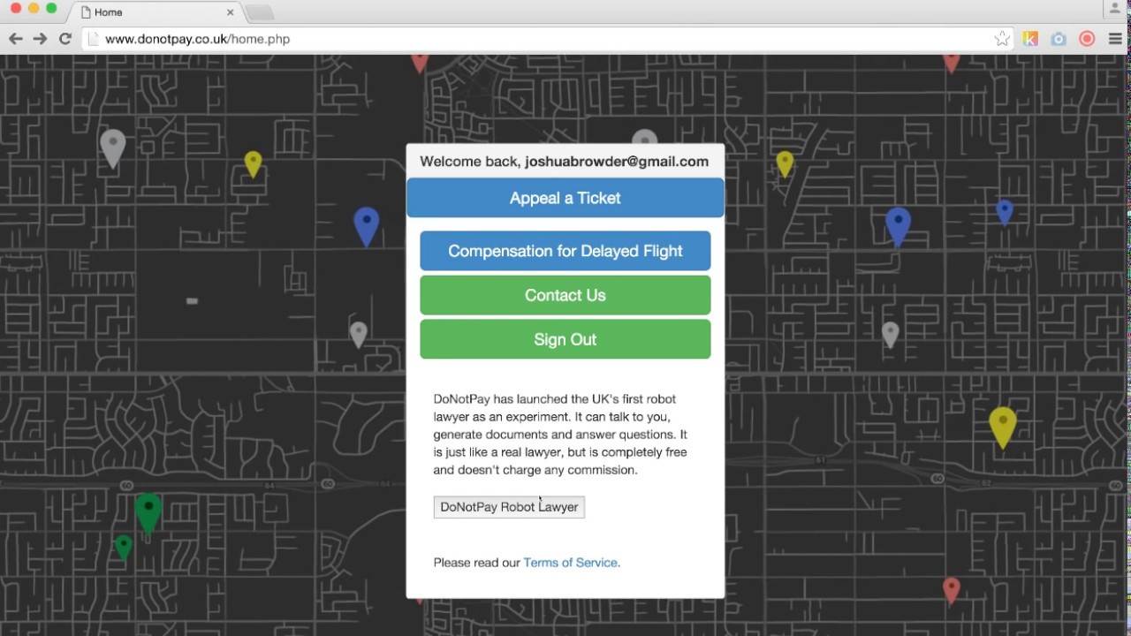The width and height of the screenshot is (1131, 636).
Task: Bookmark this page with the star icon
Action: 1002,39
